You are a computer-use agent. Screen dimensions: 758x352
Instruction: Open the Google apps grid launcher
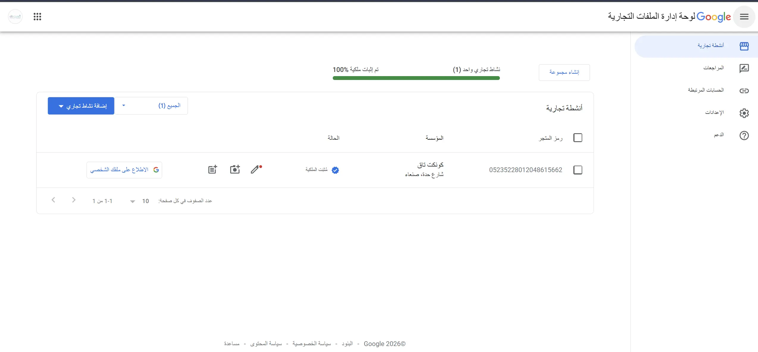[x=37, y=17]
